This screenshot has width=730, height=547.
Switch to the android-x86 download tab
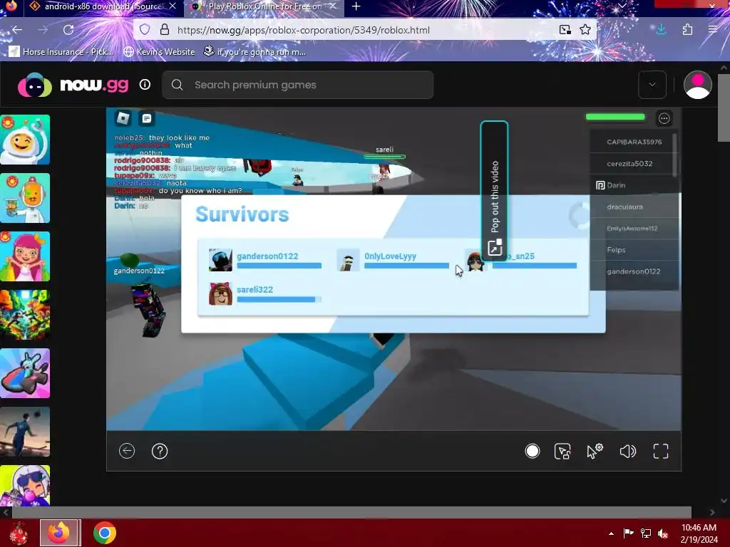[103, 6]
